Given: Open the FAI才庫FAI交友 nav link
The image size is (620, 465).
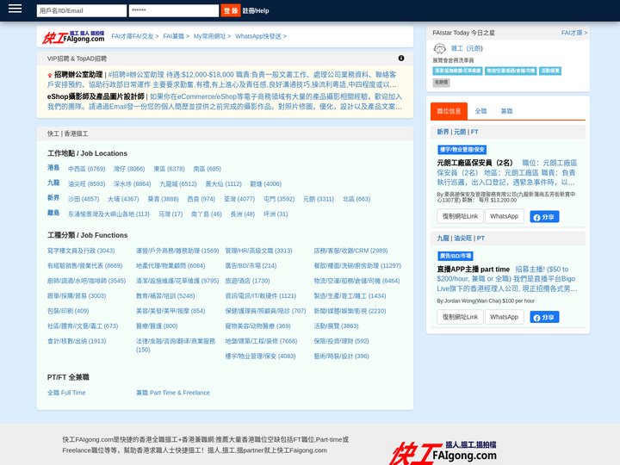Looking at the screenshot, I should [x=135, y=36].
